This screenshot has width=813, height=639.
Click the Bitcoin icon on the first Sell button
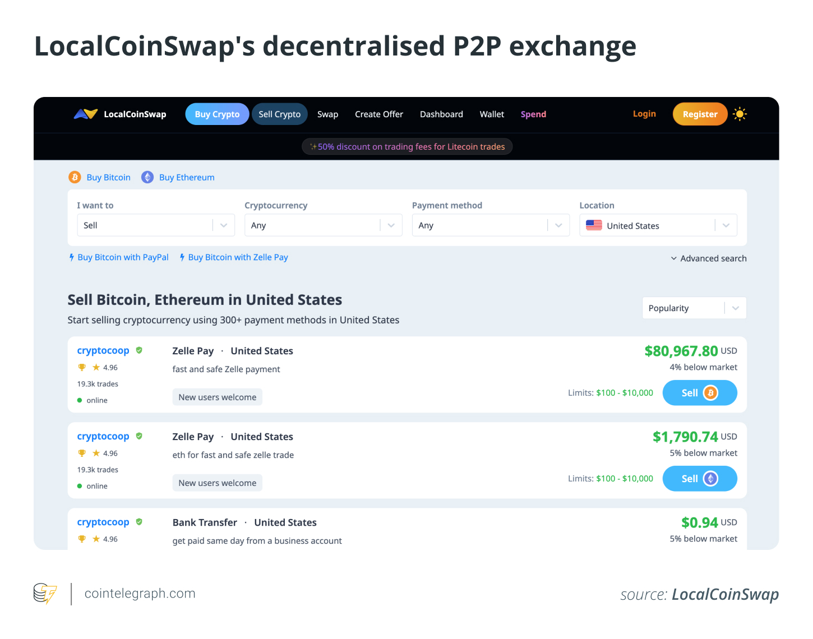pyautogui.click(x=711, y=393)
